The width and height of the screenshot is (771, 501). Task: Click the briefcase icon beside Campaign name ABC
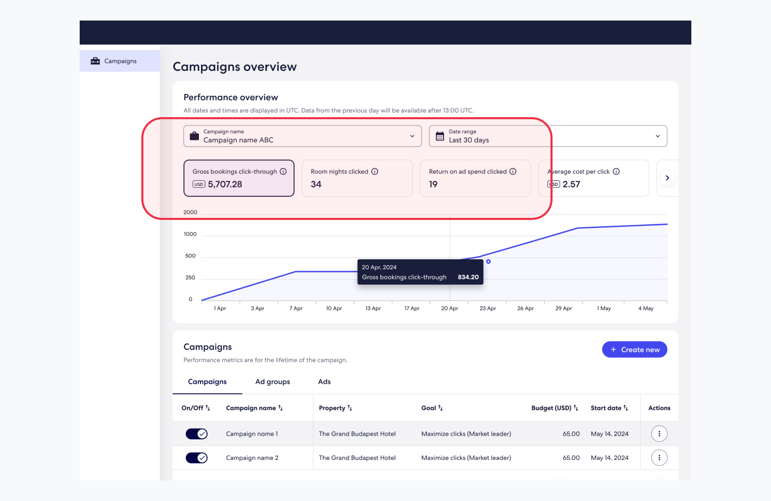click(x=194, y=136)
